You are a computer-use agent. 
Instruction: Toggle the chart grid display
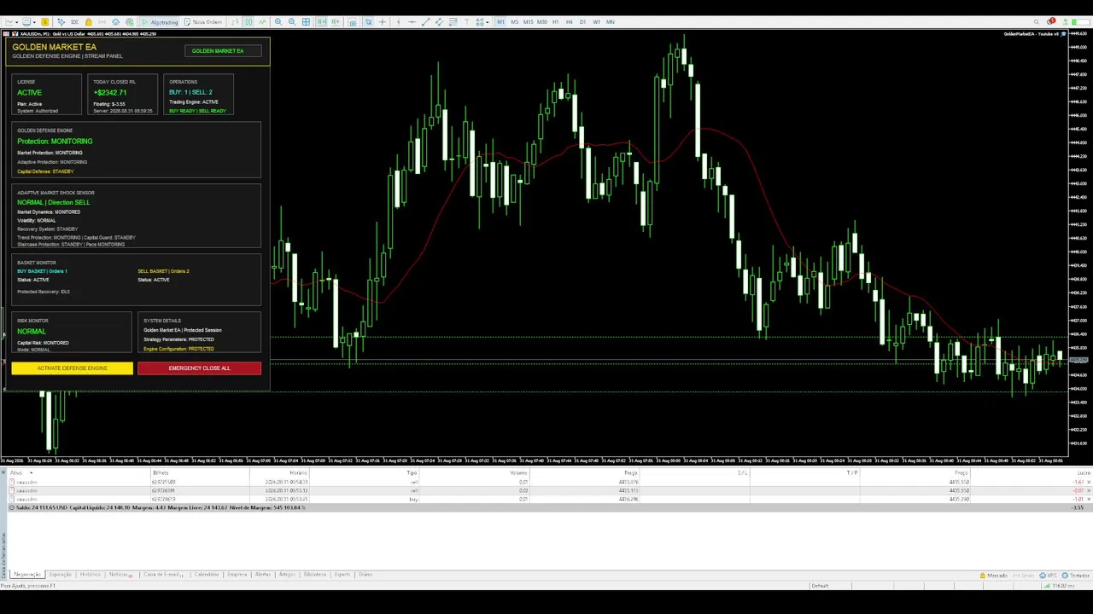(306, 21)
